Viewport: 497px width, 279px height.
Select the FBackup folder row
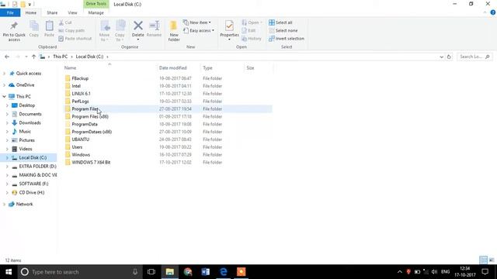(x=168, y=78)
